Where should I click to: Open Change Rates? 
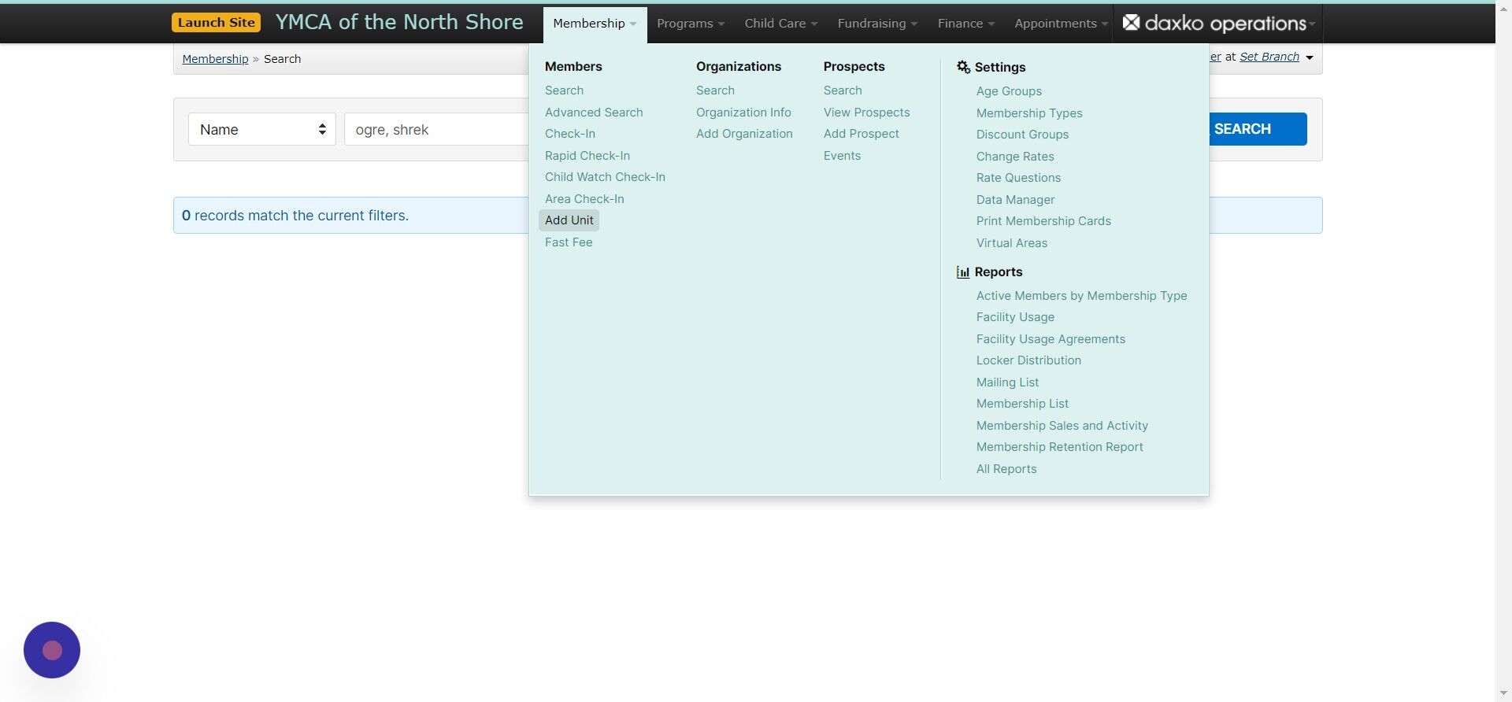click(x=1015, y=157)
